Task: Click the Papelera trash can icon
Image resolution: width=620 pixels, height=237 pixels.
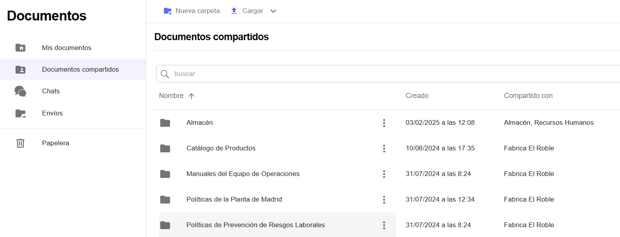Action: point(20,143)
